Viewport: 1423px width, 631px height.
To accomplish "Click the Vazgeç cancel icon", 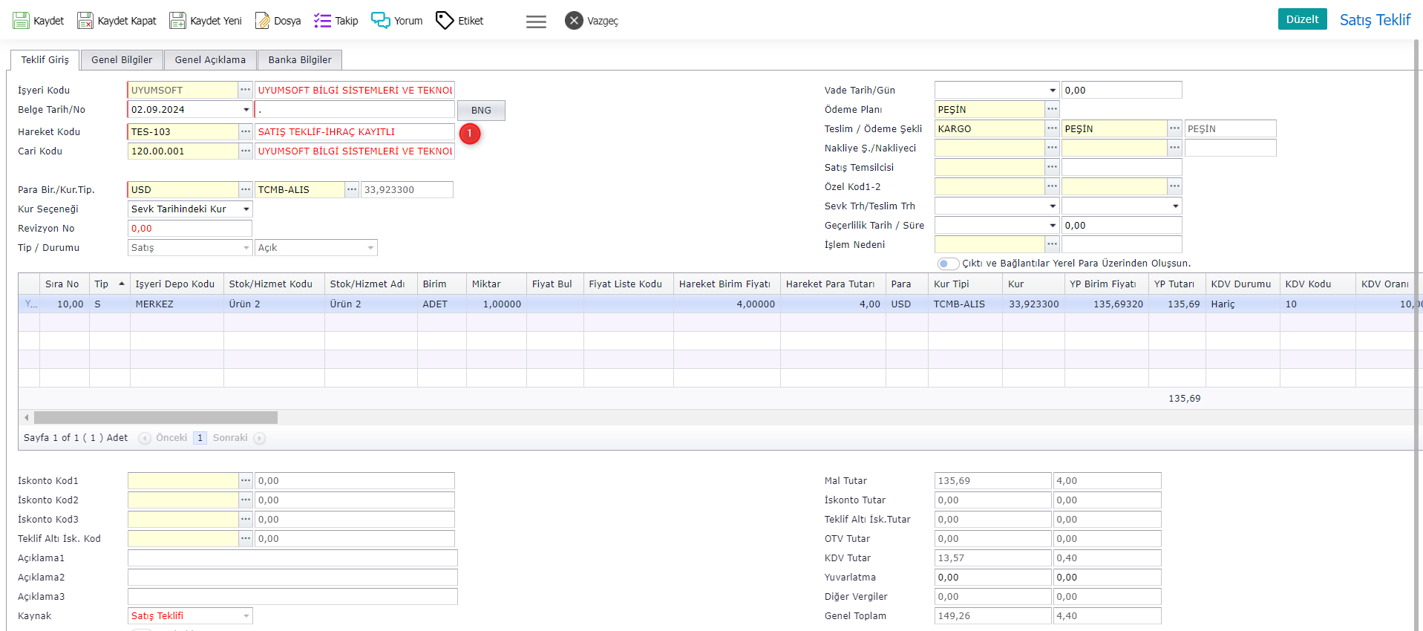I will (x=574, y=21).
